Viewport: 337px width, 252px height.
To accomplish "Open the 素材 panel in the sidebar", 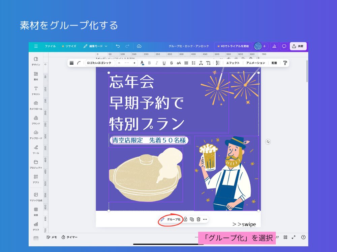I will coord(36,75).
